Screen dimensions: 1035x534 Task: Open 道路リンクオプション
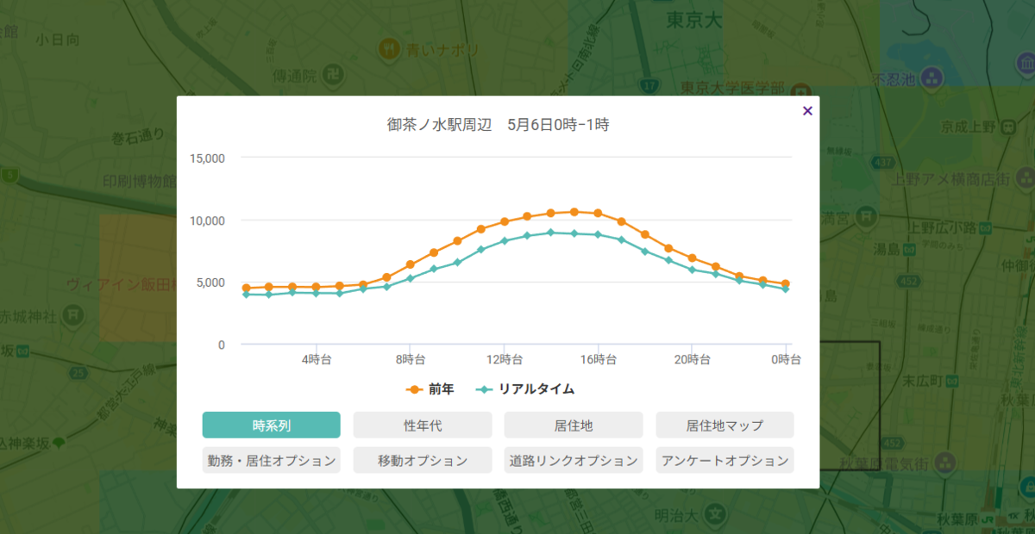pos(574,460)
